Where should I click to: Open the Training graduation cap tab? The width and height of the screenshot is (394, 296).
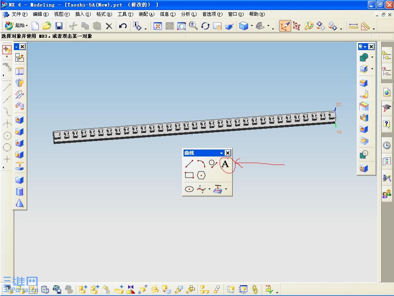(x=387, y=108)
